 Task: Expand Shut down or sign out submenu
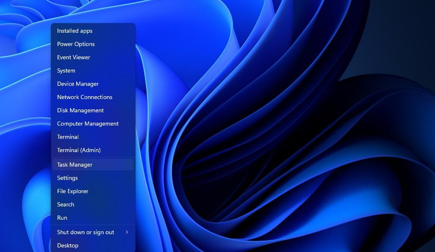click(x=93, y=232)
